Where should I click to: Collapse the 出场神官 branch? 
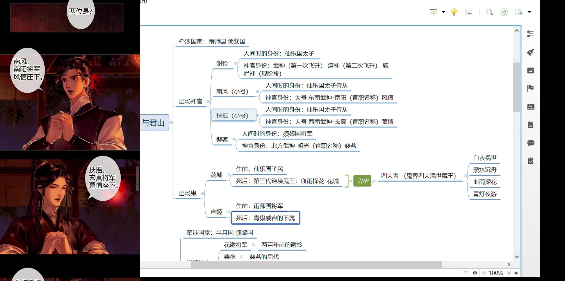pos(208,101)
